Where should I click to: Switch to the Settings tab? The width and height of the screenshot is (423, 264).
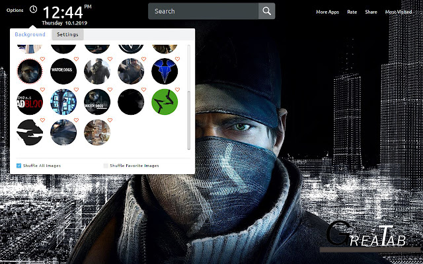(67, 34)
